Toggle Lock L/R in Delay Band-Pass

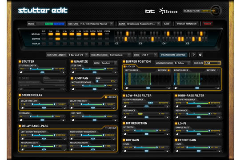[x=106, y=128]
